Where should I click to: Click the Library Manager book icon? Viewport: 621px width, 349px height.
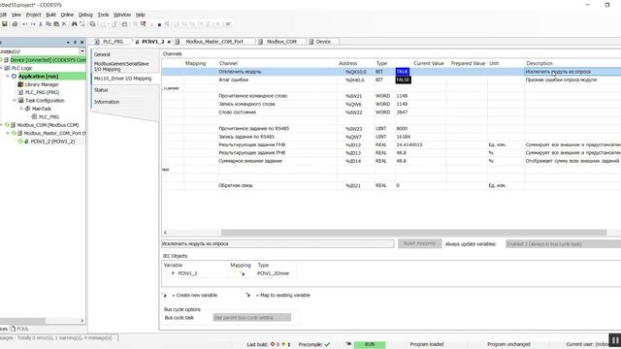[x=21, y=84]
